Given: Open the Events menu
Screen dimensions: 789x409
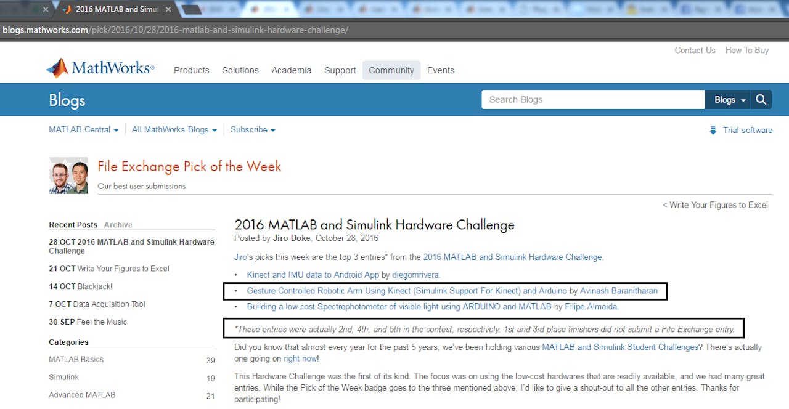Looking at the screenshot, I should point(441,70).
